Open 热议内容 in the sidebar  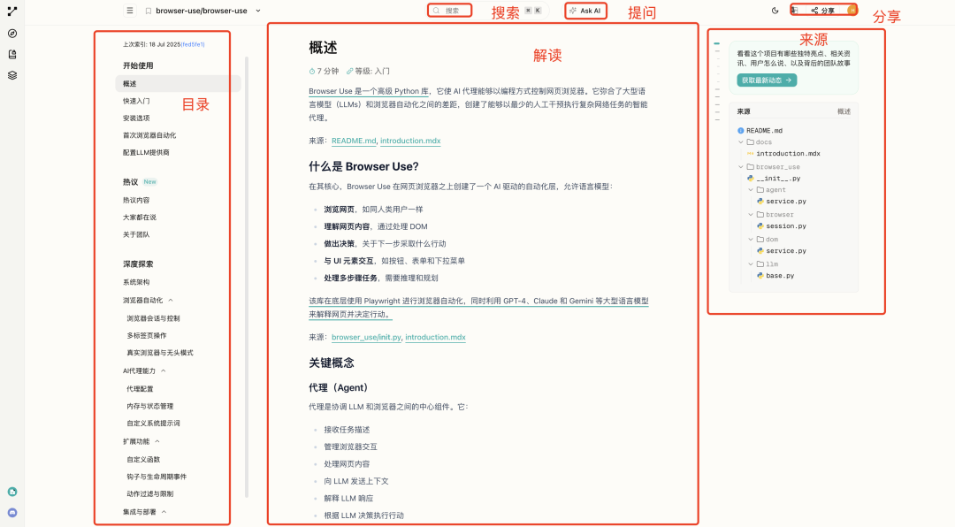point(136,200)
